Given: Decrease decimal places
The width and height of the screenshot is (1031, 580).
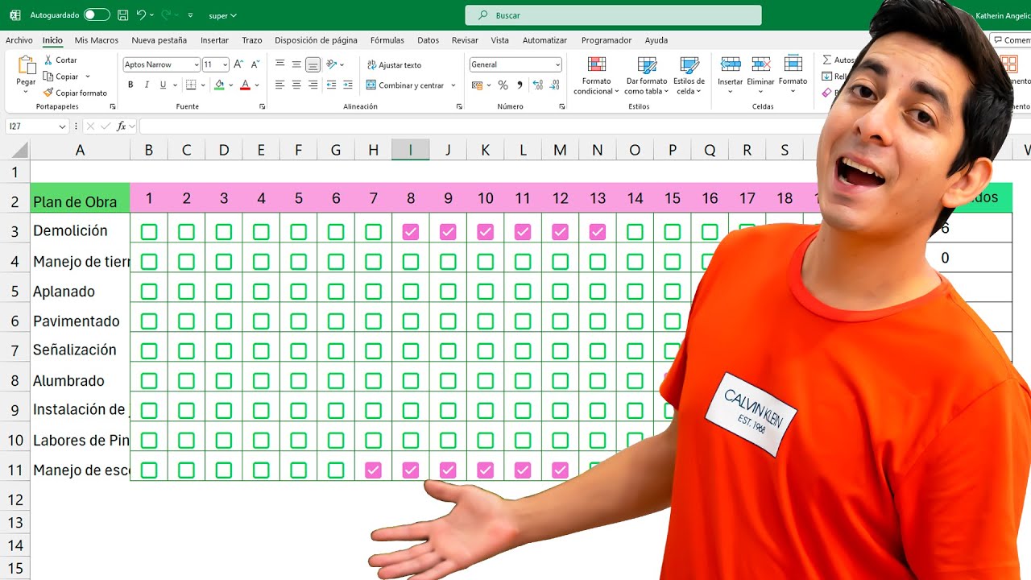Looking at the screenshot, I should [x=555, y=85].
